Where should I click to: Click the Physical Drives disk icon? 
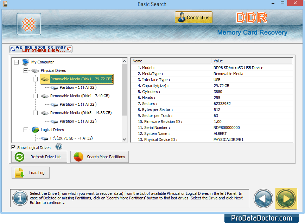35,70
